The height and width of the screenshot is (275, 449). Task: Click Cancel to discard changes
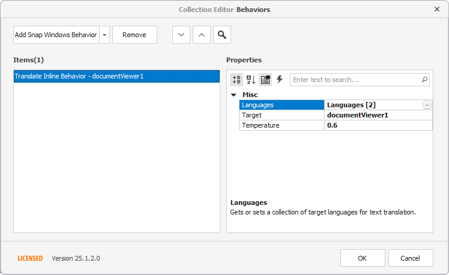[411, 258]
